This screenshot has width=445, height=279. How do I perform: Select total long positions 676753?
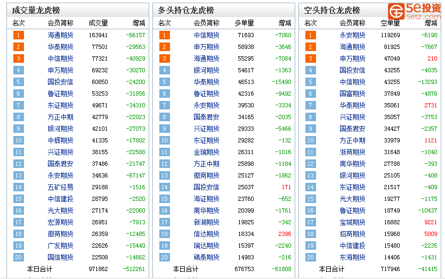point(244,269)
